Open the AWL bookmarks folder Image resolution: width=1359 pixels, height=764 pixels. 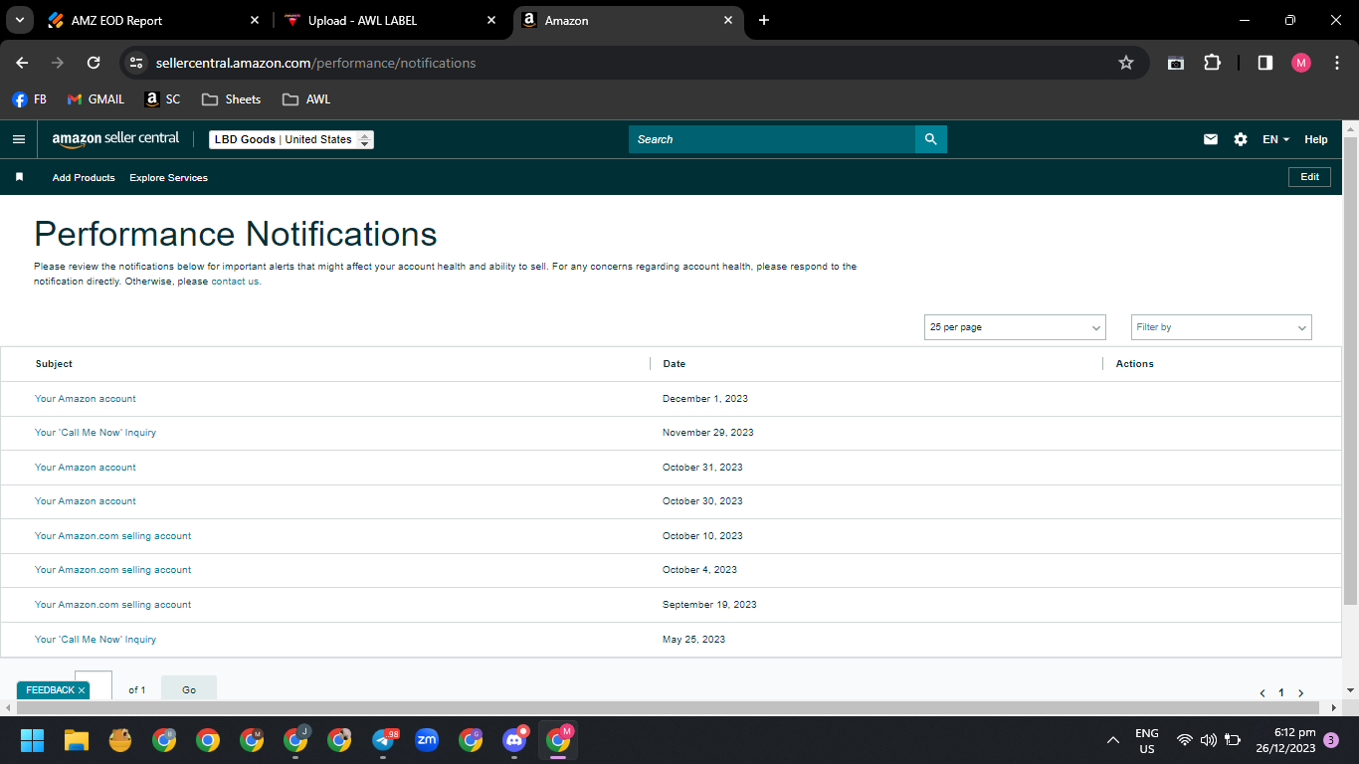click(306, 99)
